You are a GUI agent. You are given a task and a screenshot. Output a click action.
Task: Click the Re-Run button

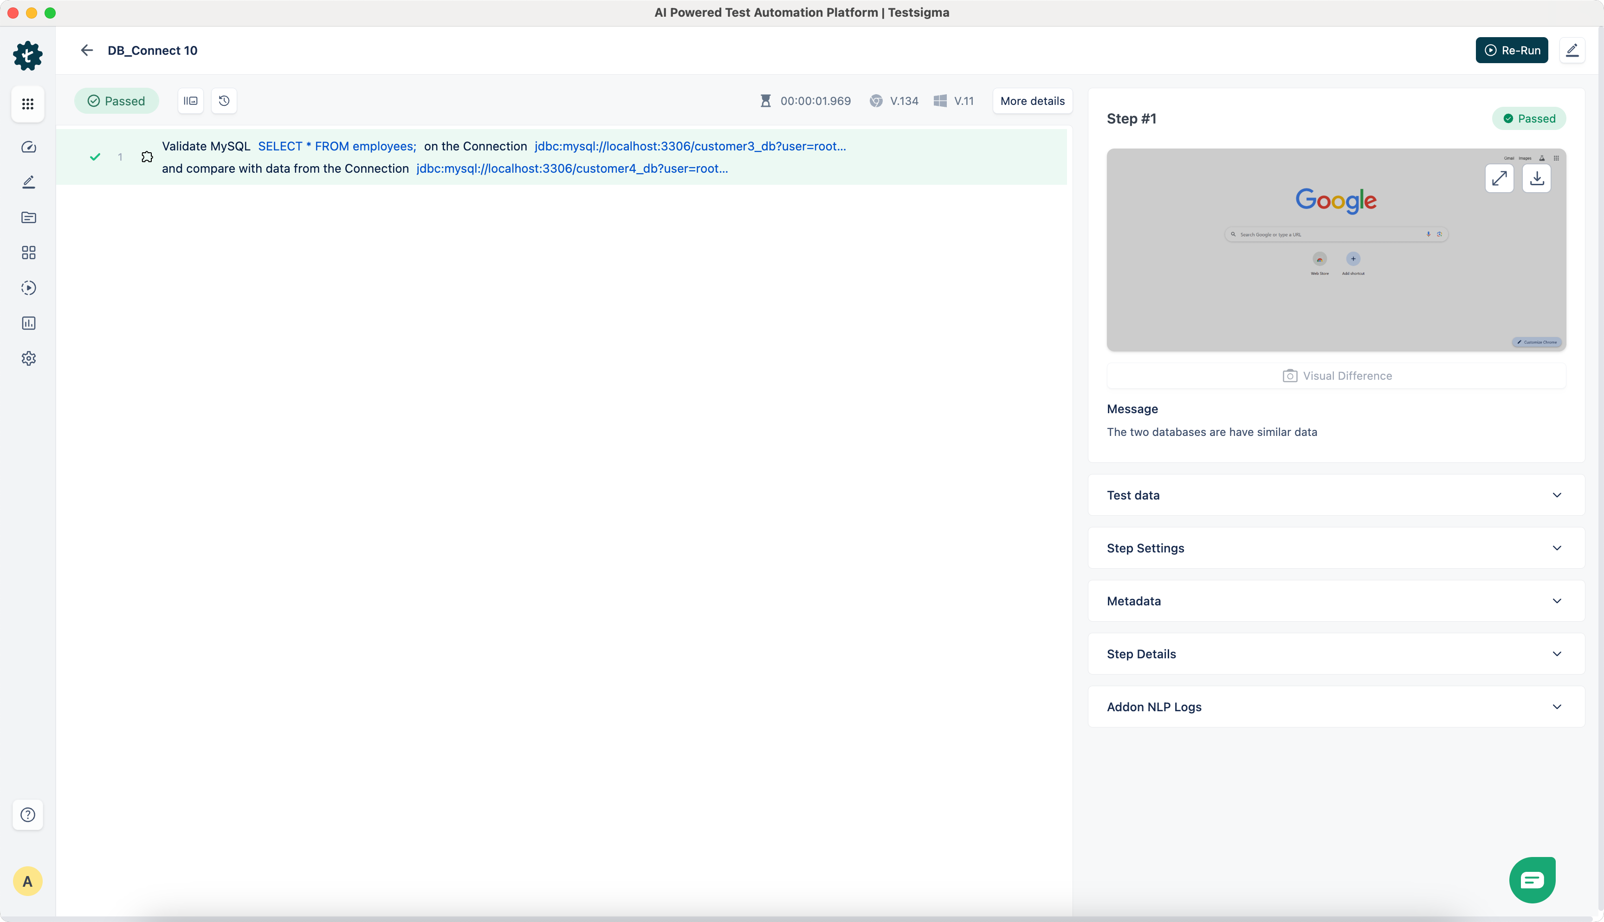coord(1512,50)
